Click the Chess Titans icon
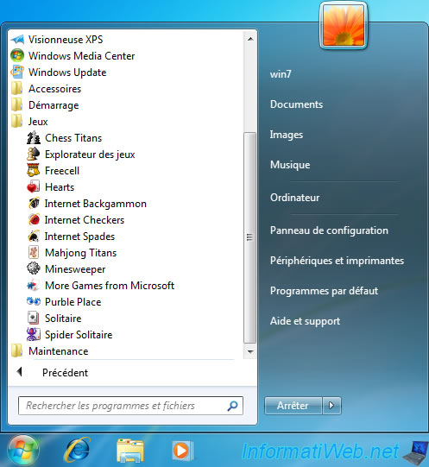Image resolution: width=429 pixels, height=467 pixels. [34, 138]
